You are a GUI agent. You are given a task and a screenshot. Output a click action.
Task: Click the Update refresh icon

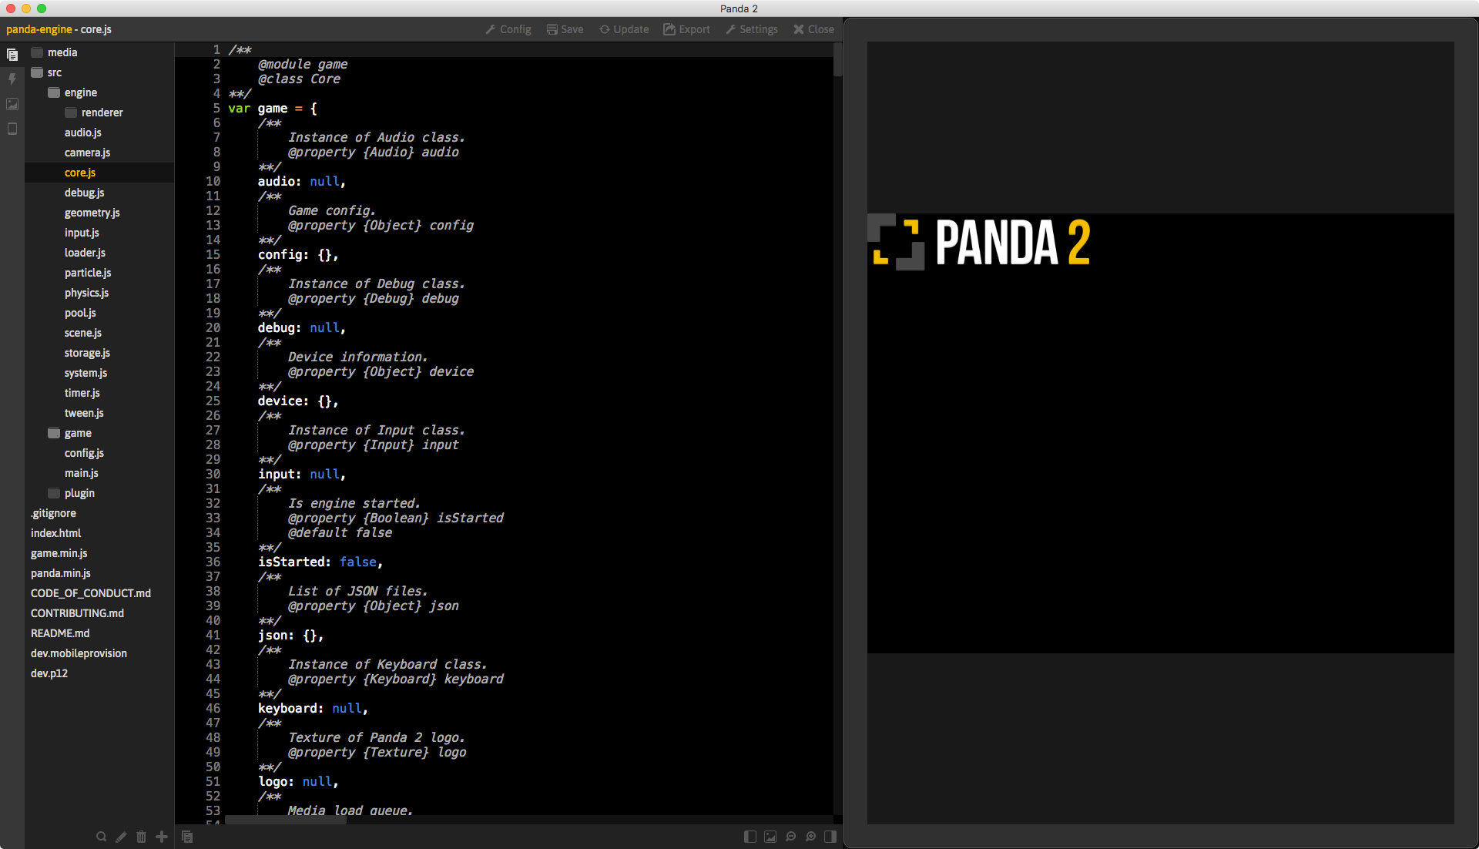605,29
